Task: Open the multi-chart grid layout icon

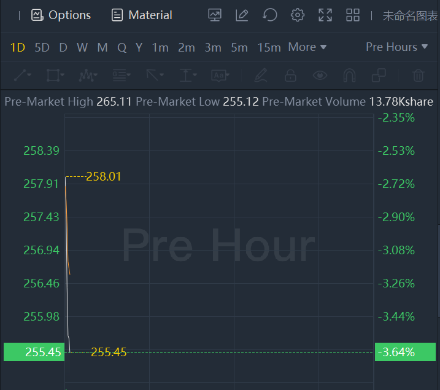Action: click(x=353, y=15)
